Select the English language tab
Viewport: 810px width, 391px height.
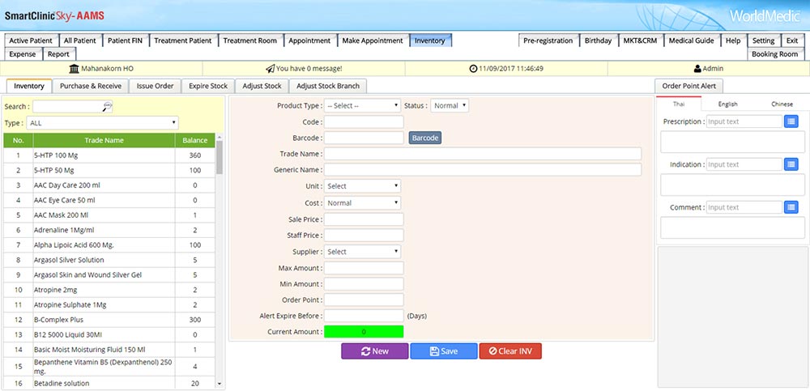pyautogui.click(x=727, y=104)
